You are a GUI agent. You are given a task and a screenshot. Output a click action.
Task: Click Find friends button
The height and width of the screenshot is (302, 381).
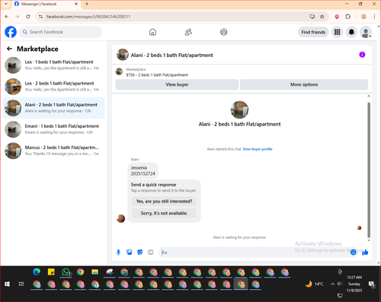tap(313, 32)
